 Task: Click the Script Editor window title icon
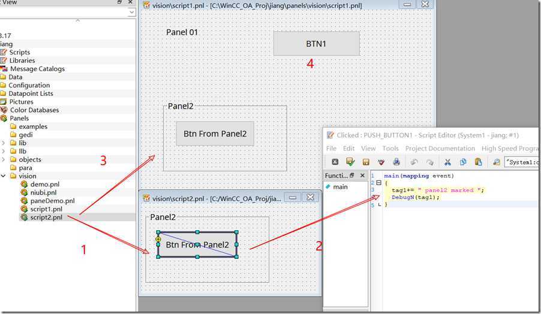click(330, 135)
